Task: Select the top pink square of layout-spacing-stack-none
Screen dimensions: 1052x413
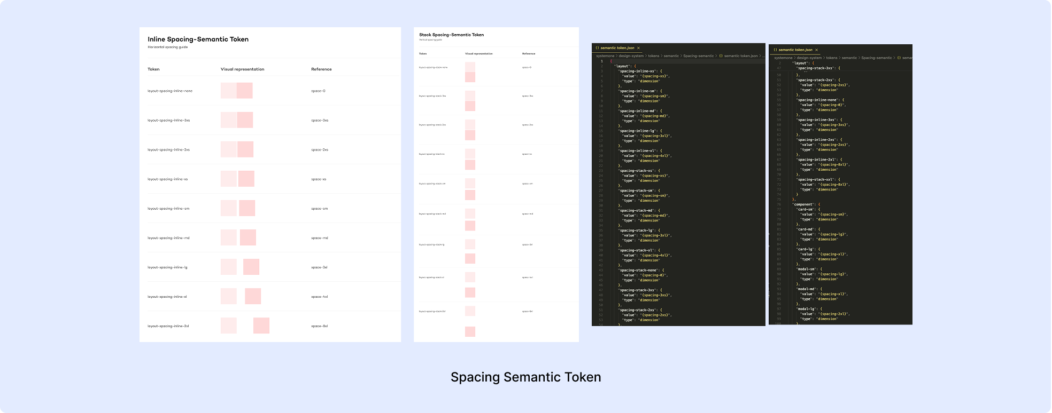Action: 470,67
